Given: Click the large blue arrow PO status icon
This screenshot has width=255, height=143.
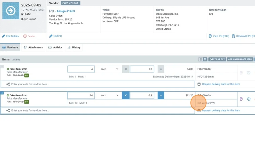Looking at the screenshot, I should pos(11,11).
